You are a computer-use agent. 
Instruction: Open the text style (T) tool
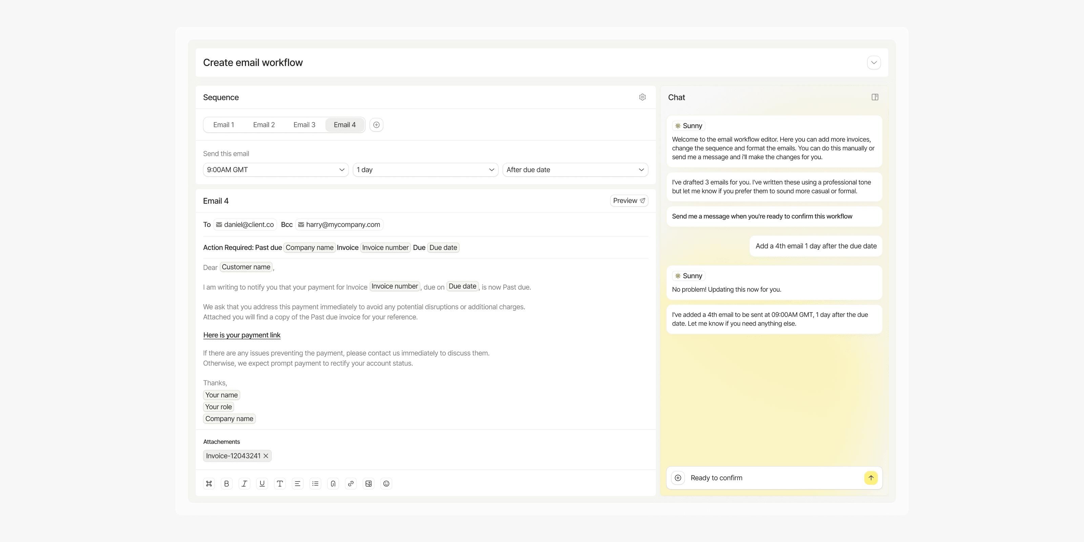pos(280,483)
